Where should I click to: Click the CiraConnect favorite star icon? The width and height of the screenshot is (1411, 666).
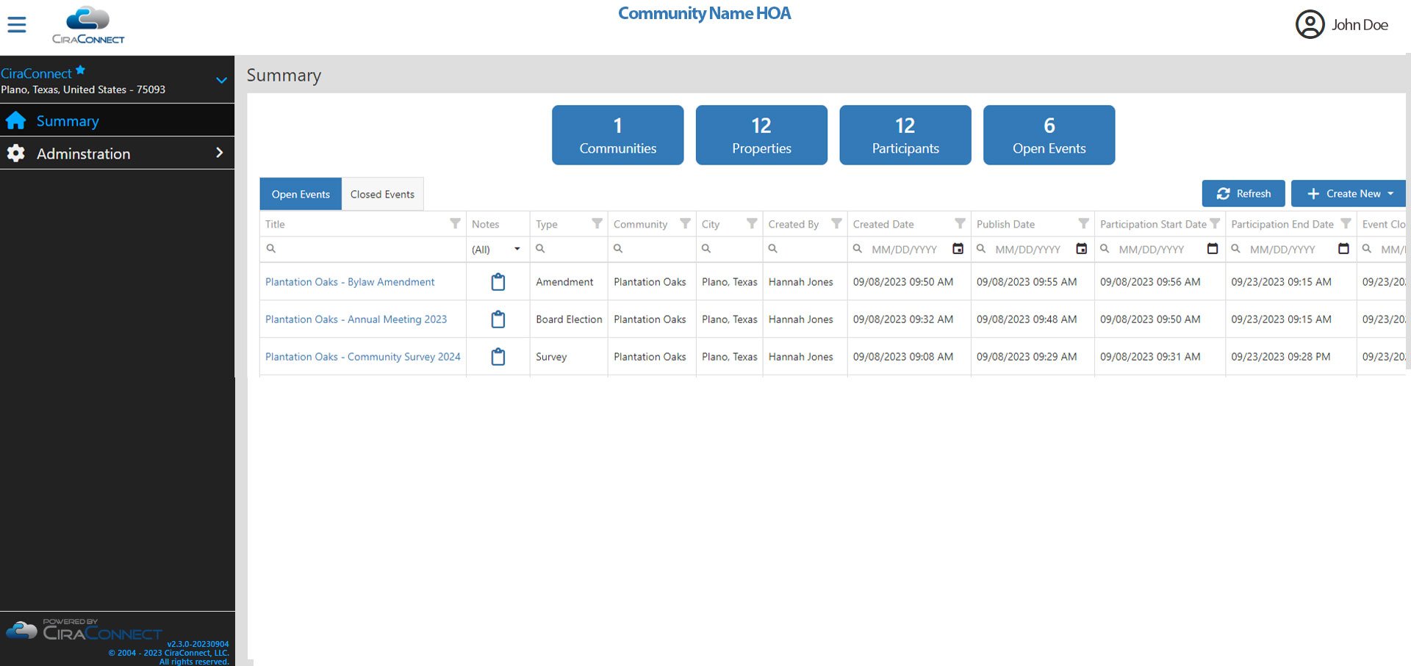point(81,70)
